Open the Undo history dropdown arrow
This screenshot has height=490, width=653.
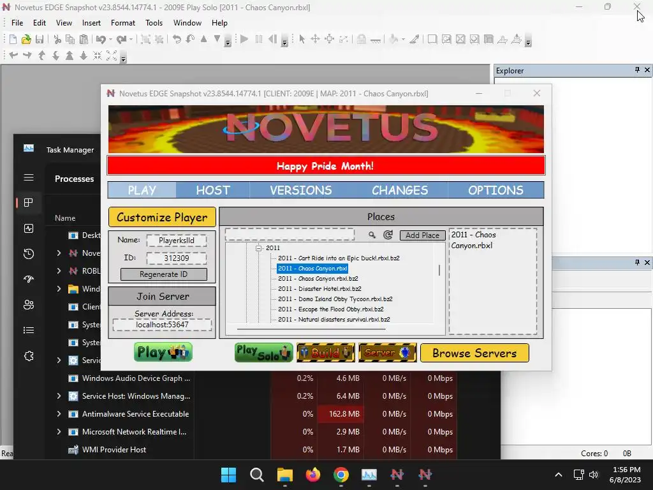point(110,40)
